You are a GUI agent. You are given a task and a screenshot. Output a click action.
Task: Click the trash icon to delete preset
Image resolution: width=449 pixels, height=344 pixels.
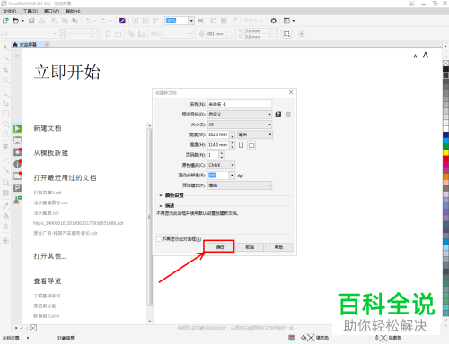288,115
